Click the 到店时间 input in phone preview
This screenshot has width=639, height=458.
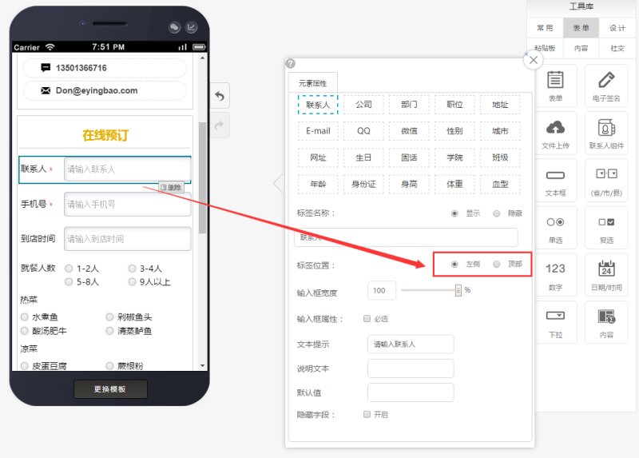click(128, 238)
